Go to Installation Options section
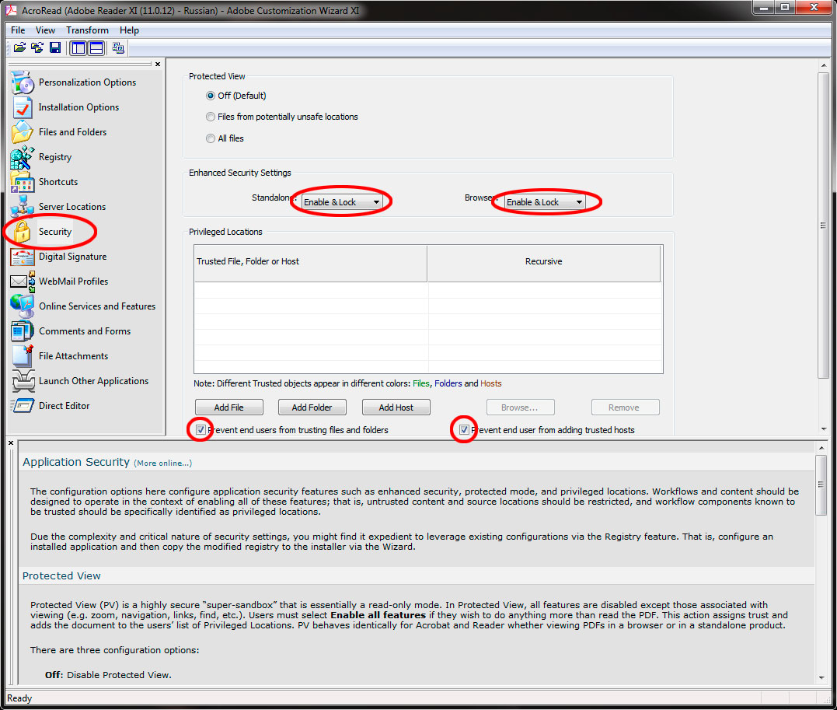837x710 pixels. click(x=65, y=107)
